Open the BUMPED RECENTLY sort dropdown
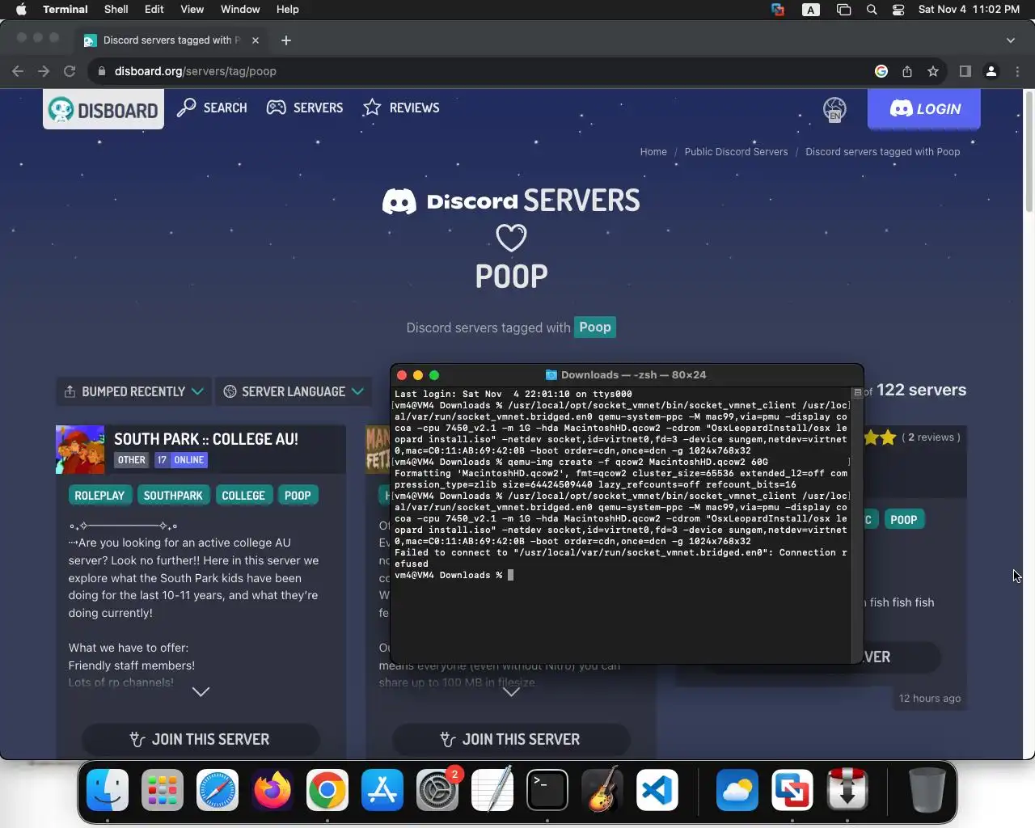Screen dimensions: 1035x828 pyautogui.click(x=133, y=391)
